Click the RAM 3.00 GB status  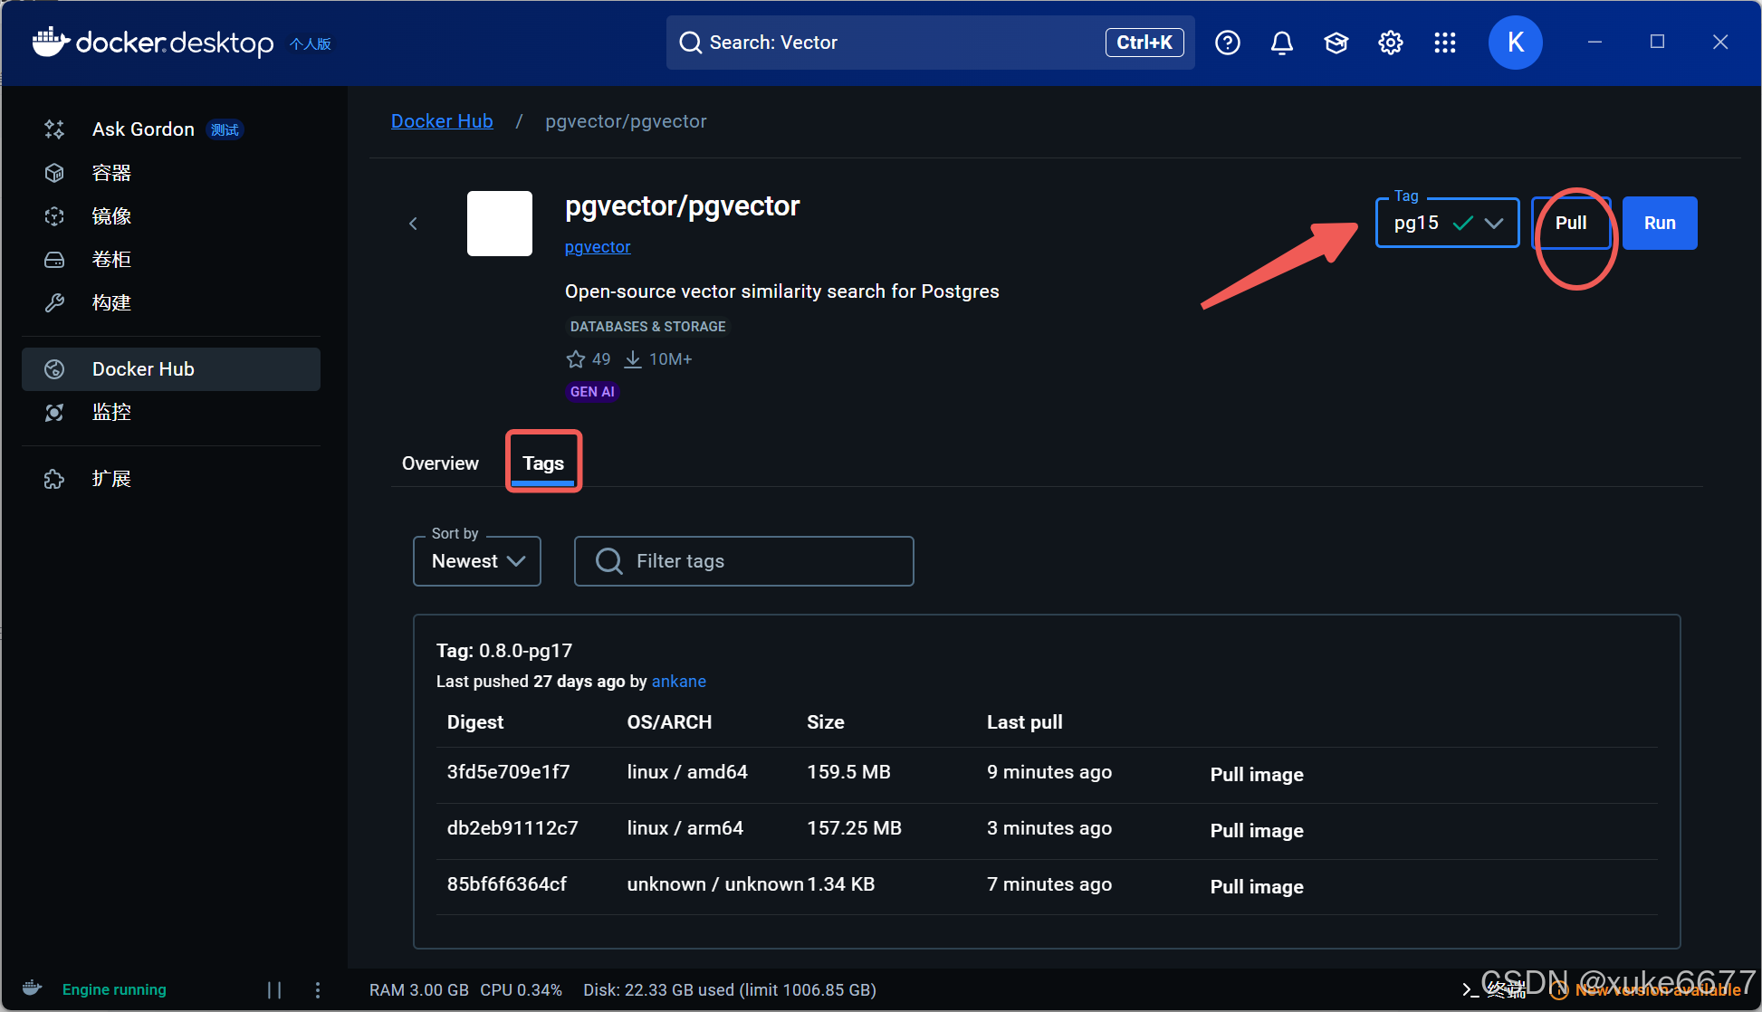(419, 990)
